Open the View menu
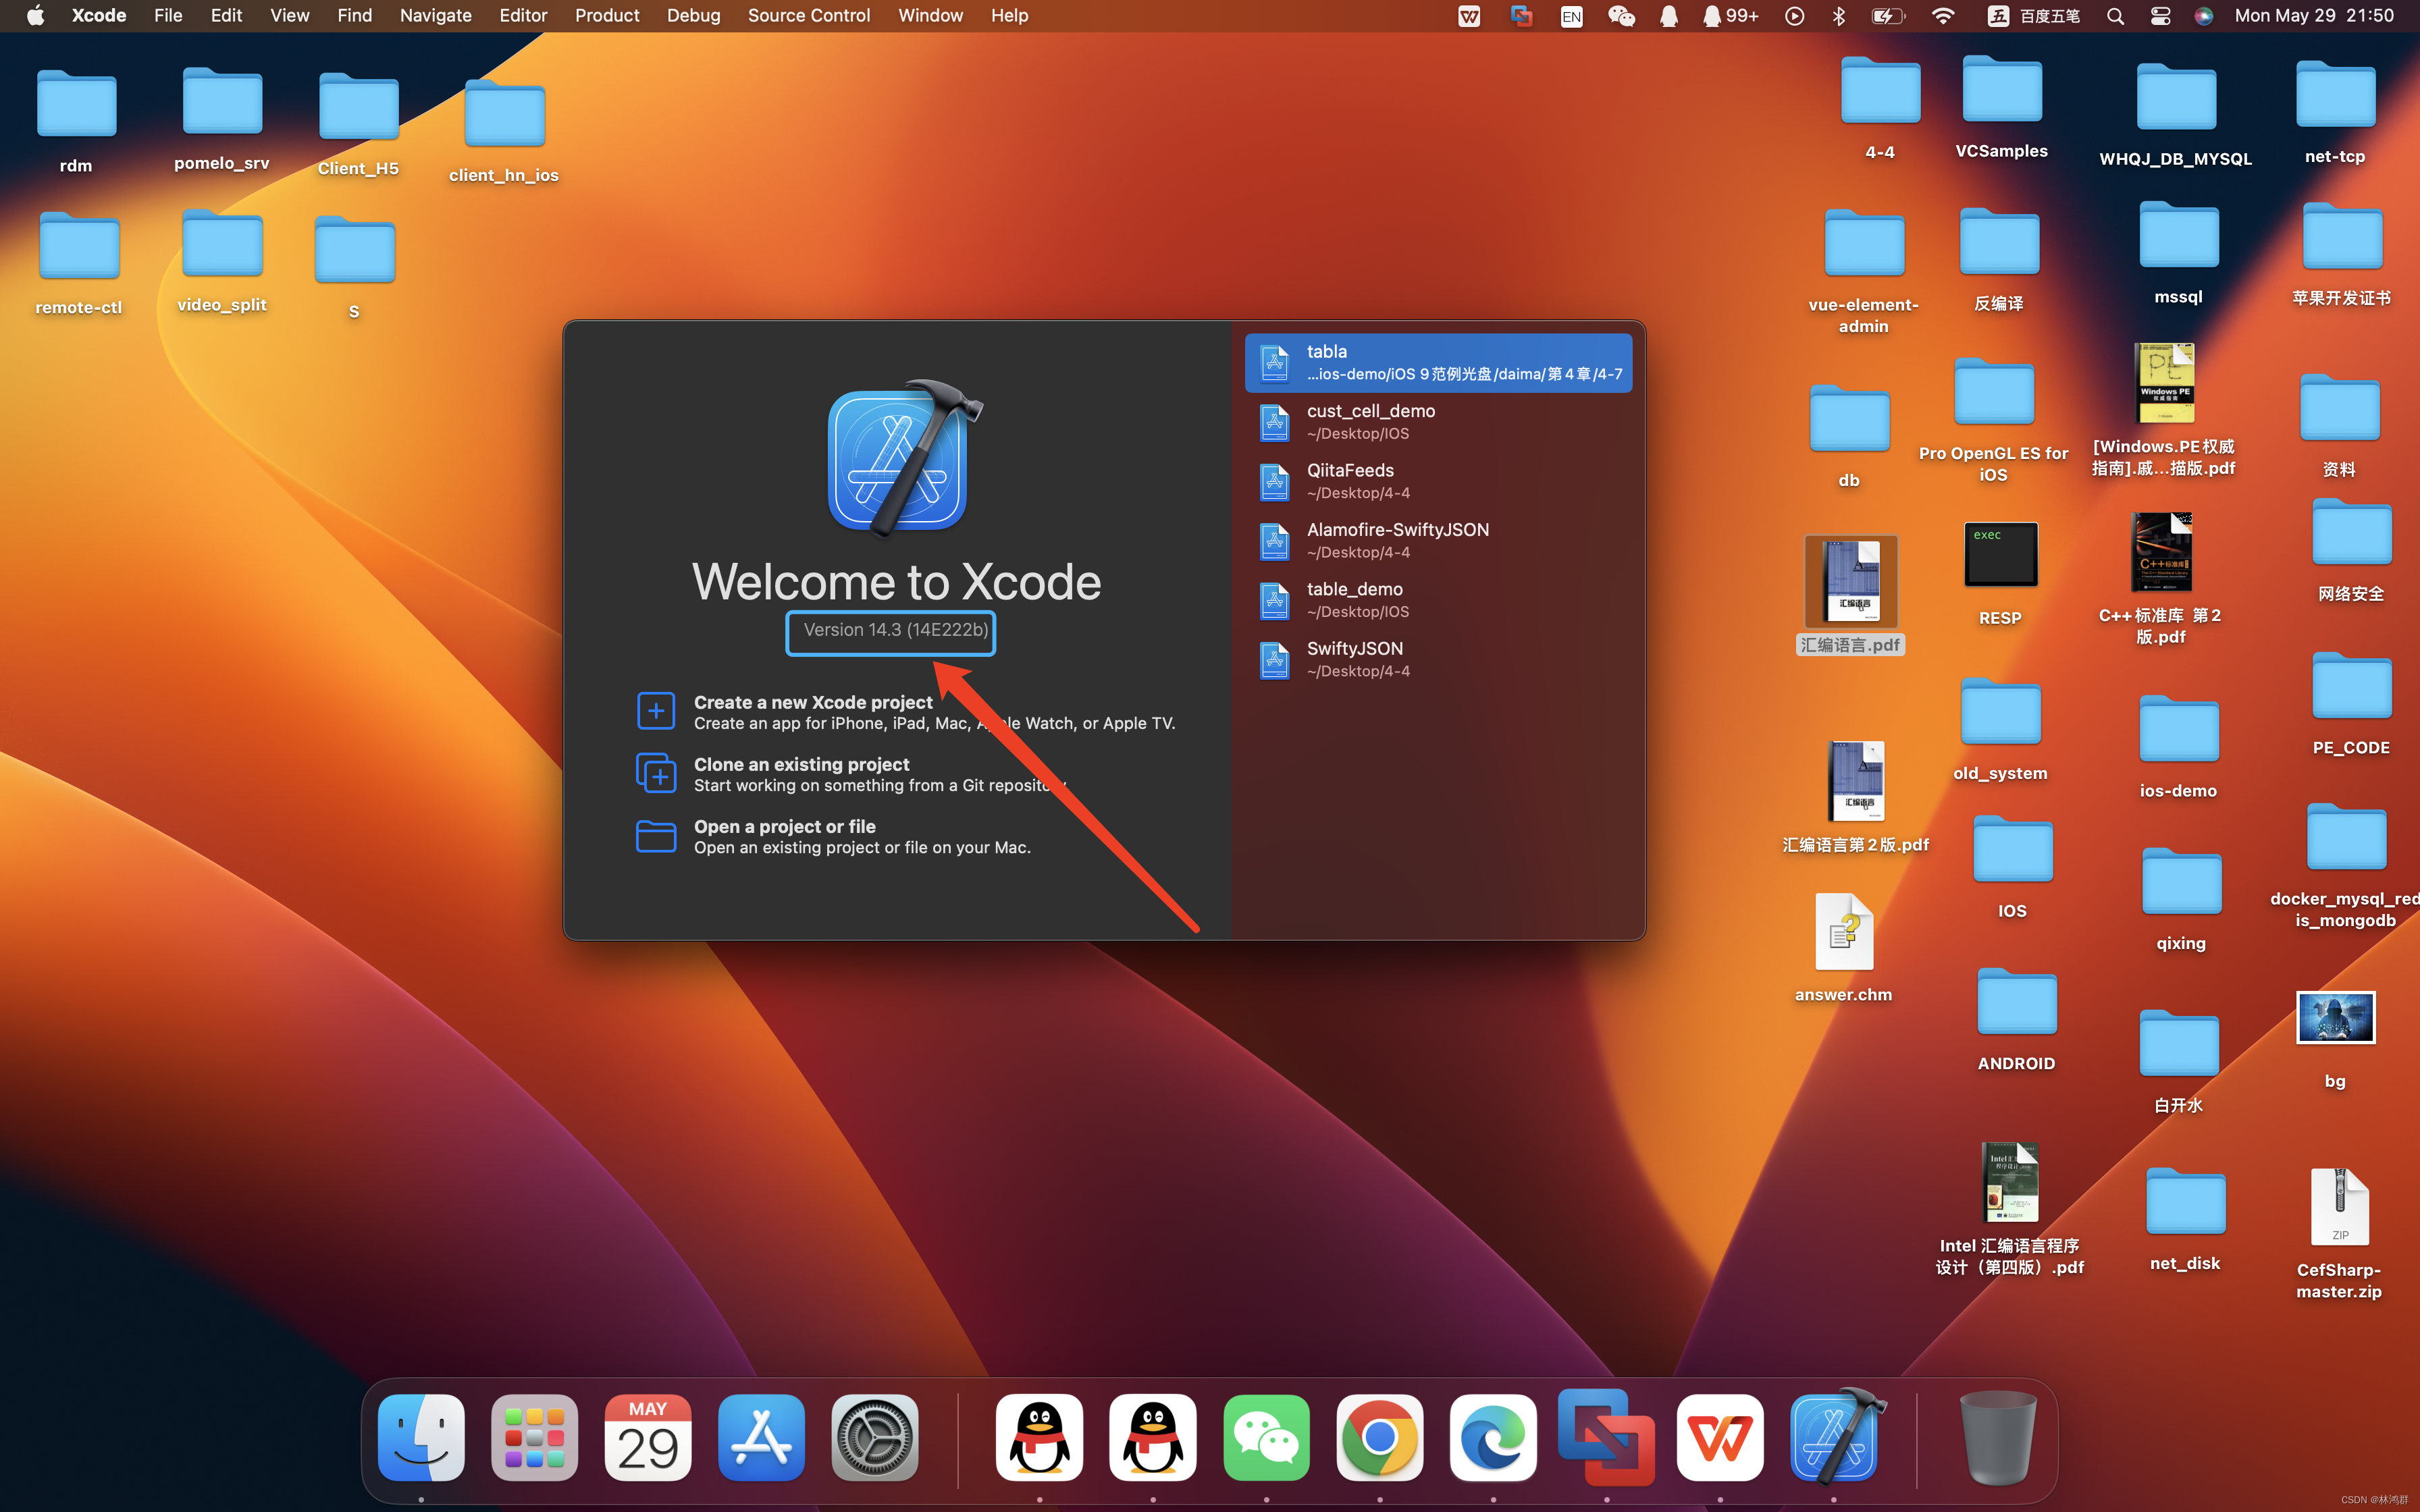 pyautogui.click(x=289, y=15)
